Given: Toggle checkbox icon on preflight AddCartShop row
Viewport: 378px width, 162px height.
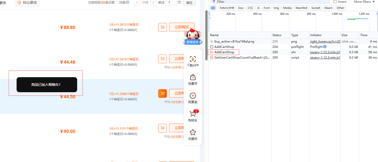Looking at the screenshot, I should pyautogui.click(x=212, y=47).
